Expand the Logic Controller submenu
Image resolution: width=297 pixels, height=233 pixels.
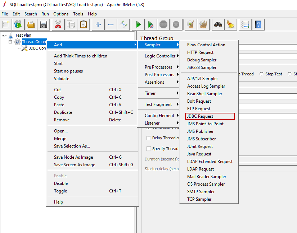(158, 56)
